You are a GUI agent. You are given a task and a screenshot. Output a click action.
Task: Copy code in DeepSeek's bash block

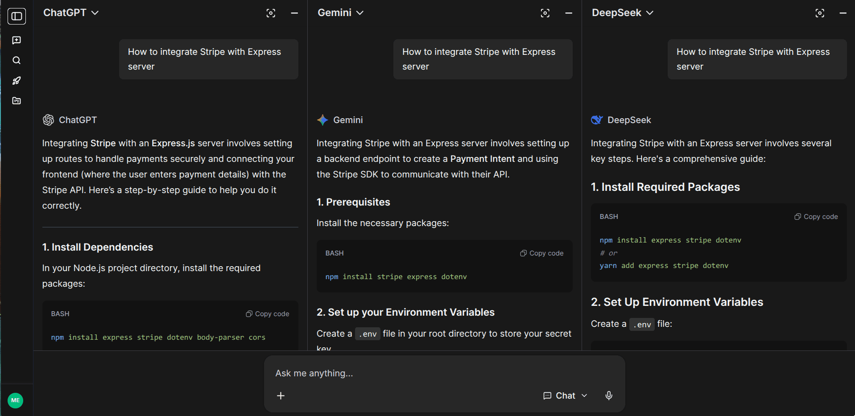point(816,217)
